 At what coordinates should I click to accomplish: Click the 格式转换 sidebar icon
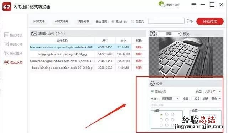[x=6, y=35]
